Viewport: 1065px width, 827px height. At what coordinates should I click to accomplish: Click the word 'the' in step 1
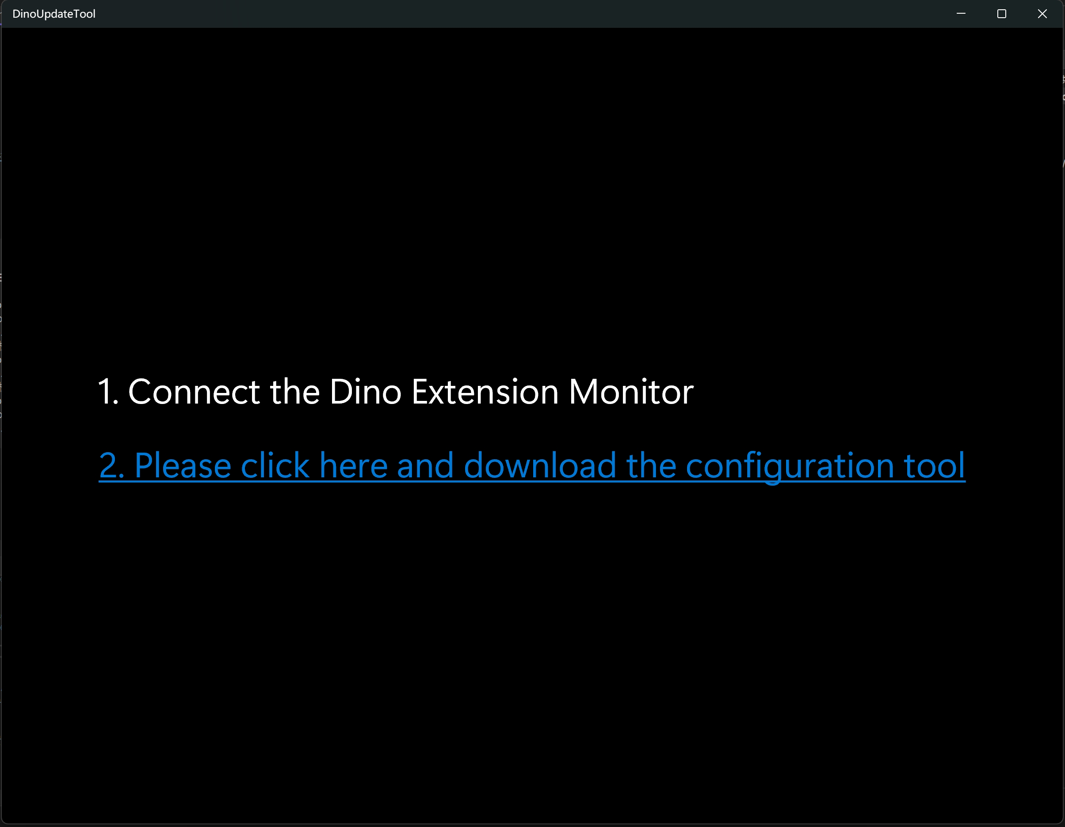pos(294,392)
